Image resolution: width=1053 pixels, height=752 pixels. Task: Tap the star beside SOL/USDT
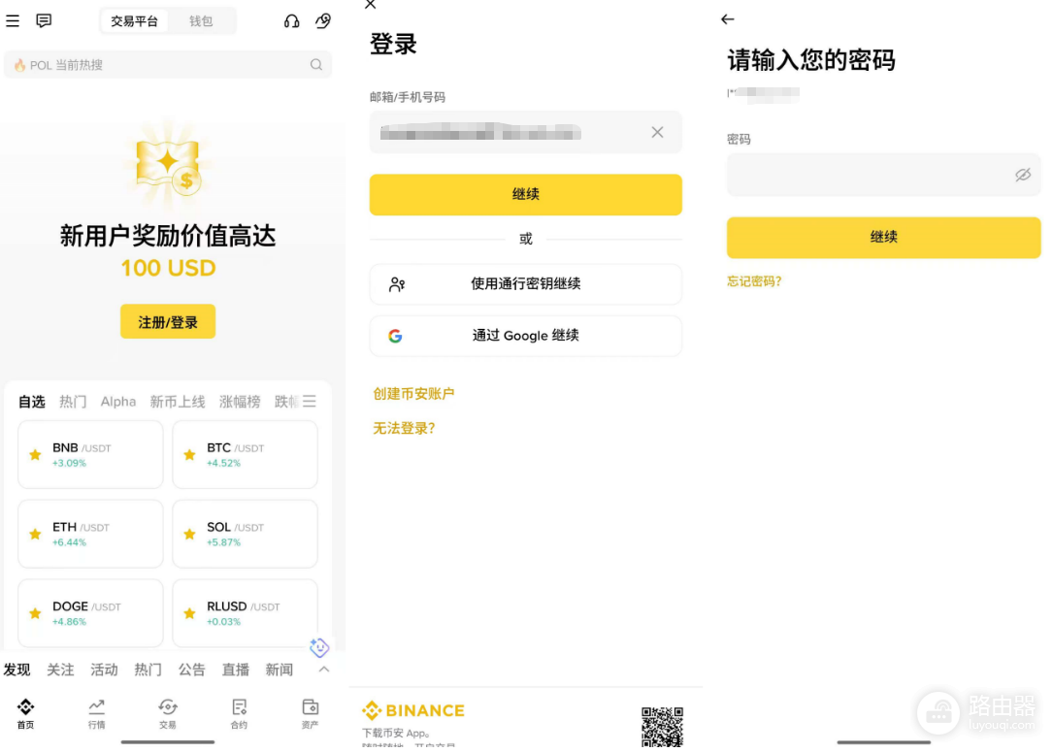(x=189, y=535)
